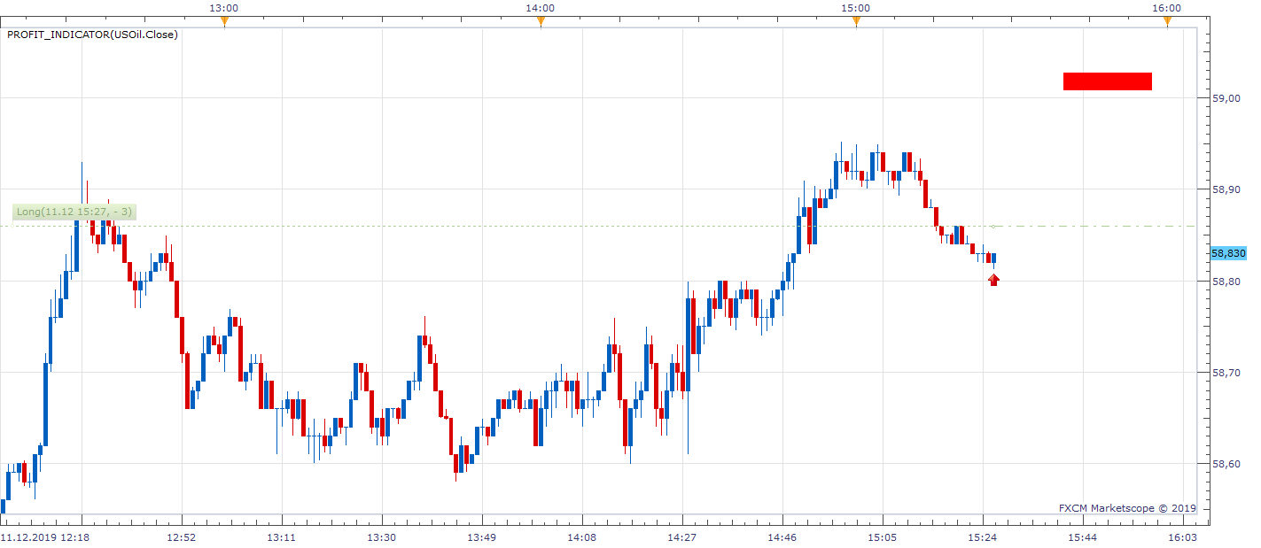This screenshot has width=1261, height=548.
Task: Click the red up-arrow trade marker
Action: (993, 280)
